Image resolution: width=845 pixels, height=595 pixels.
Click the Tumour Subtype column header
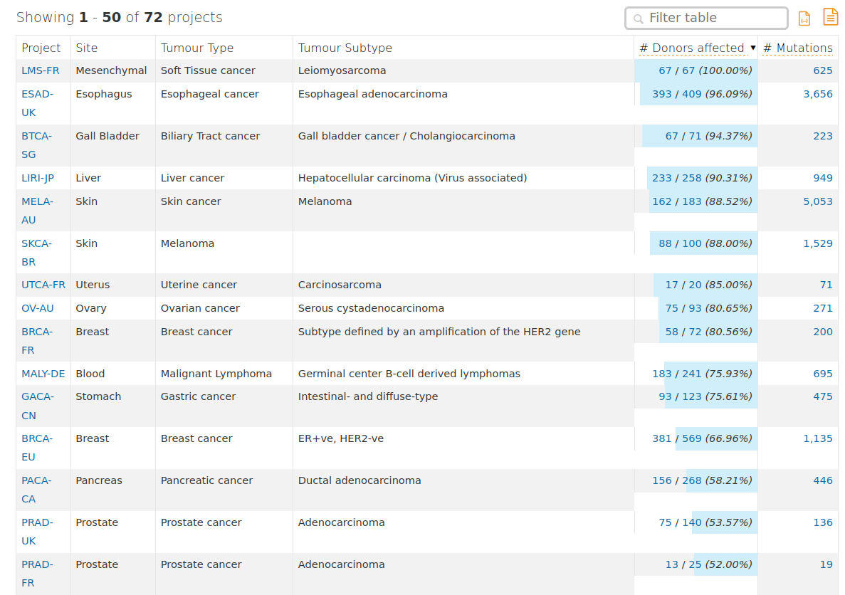click(x=345, y=48)
